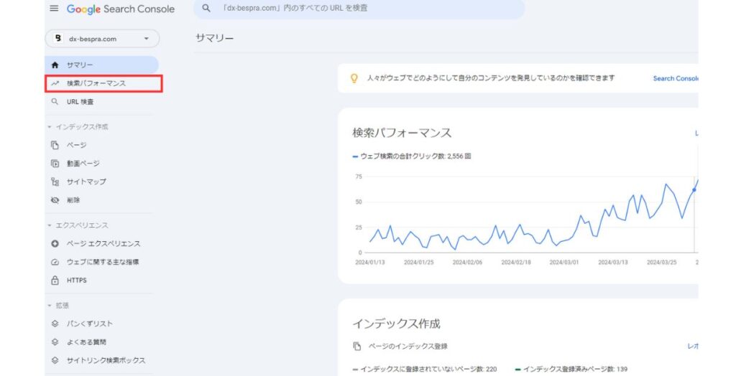Click the padlock HTTPS icon
The height and width of the screenshot is (376, 736).
55,281
